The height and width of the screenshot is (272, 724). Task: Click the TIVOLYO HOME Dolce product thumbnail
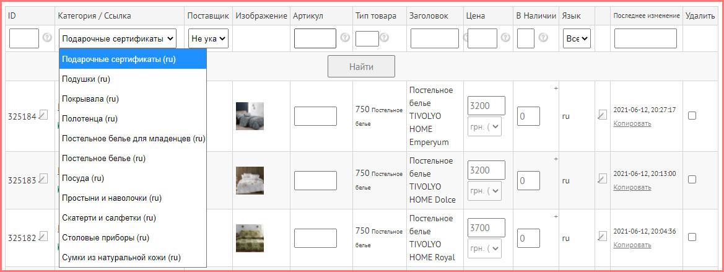(x=250, y=180)
